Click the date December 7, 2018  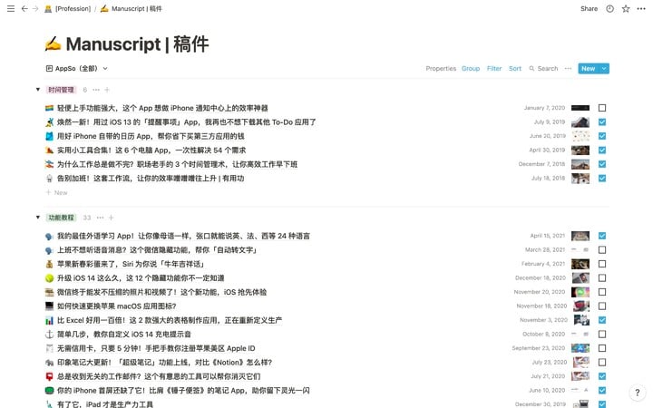click(x=541, y=164)
